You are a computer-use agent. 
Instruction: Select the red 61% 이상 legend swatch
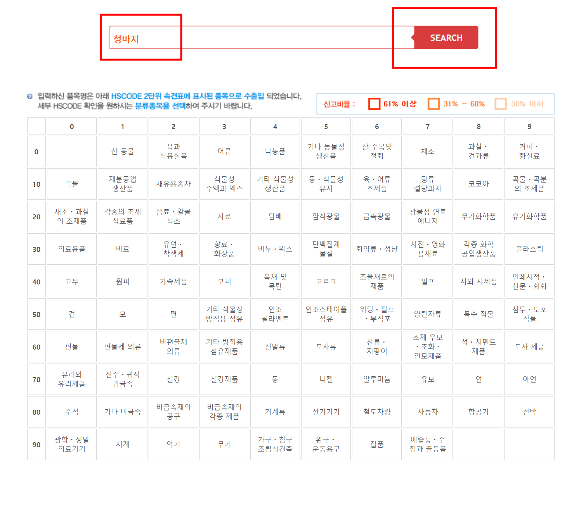coord(374,104)
